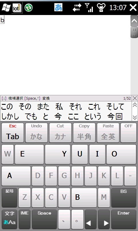The image size is (138, 231).
Task: Tap the Esc / Tab key
Action: click(13, 133)
